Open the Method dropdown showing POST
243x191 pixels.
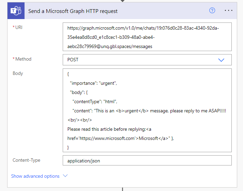(147, 60)
